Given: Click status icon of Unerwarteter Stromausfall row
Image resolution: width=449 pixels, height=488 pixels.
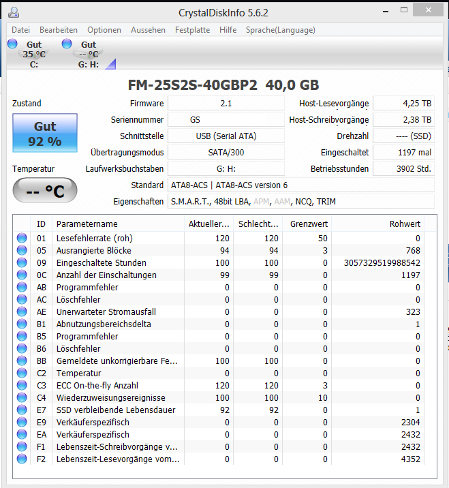Looking at the screenshot, I should pyautogui.click(x=22, y=311).
